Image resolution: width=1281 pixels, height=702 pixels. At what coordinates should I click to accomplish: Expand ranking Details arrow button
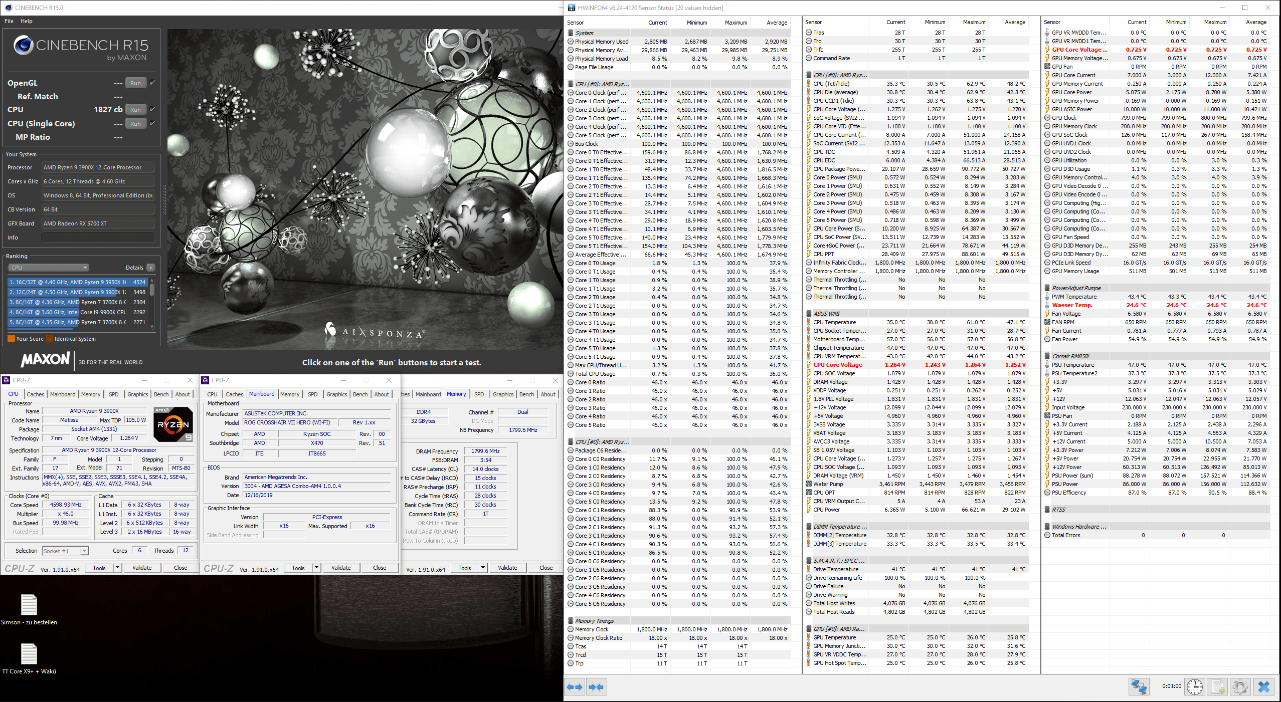(151, 268)
